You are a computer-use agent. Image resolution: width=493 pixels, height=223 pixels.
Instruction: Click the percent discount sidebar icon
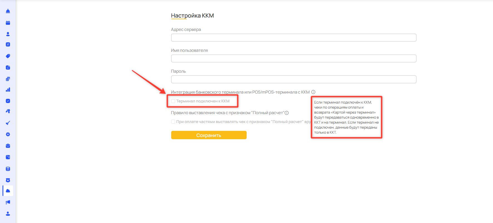[8, 45]
